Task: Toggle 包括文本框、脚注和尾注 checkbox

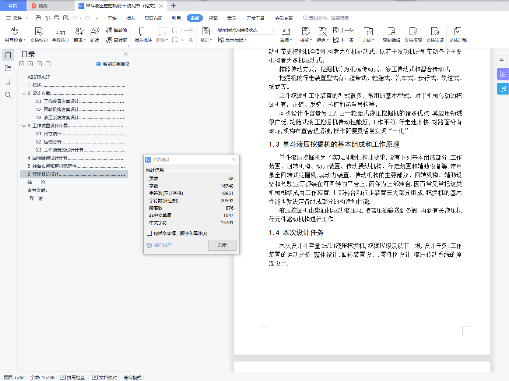Action: (x=149, y=234)
